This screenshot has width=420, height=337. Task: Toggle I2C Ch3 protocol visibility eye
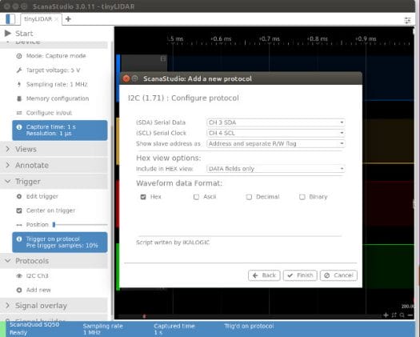pos(19,276)
